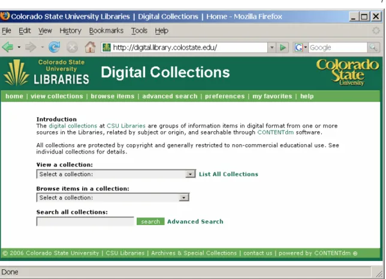
Task: Click the Digital Collections banner title
Action: point(165,72)
